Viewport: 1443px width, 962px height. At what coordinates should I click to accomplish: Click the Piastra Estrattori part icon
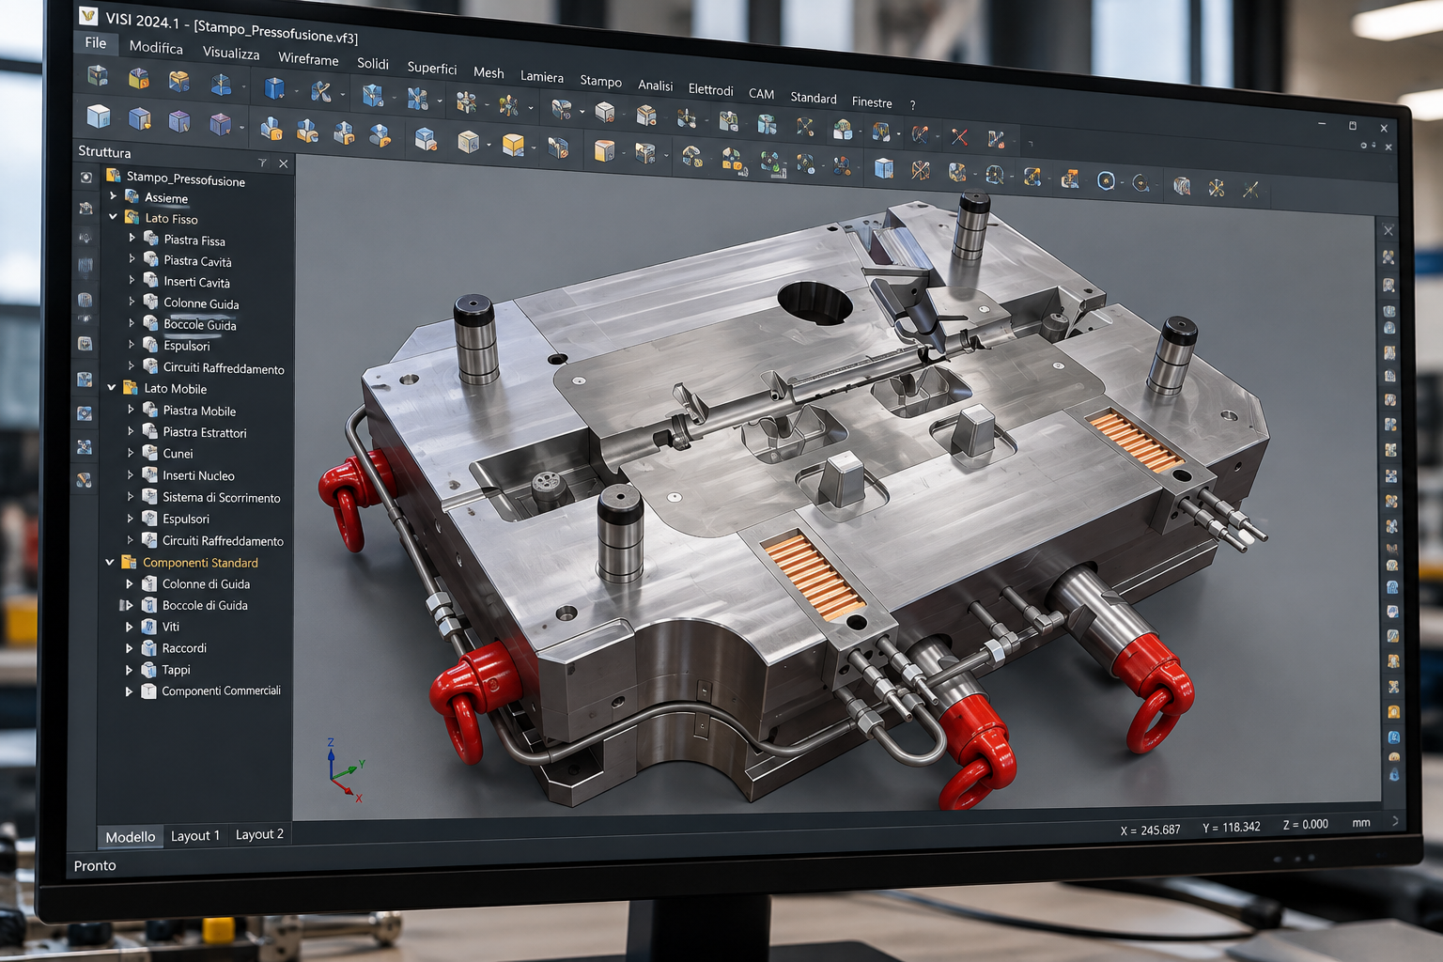click(149, 430)
